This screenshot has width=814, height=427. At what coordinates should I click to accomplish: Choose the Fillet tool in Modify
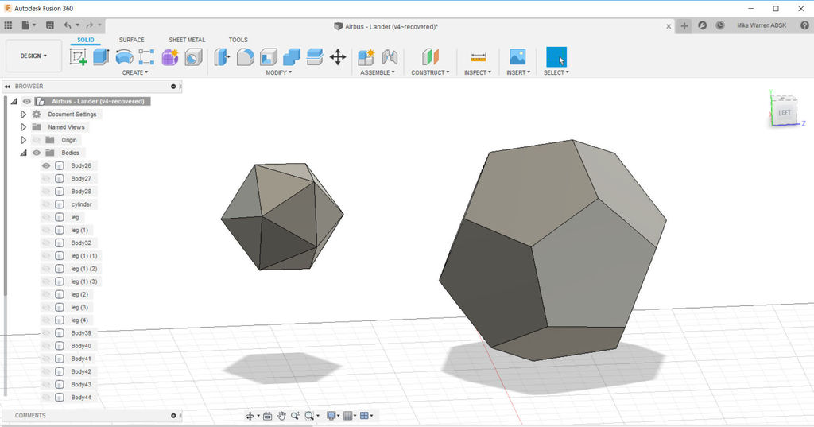coord(246,57)
